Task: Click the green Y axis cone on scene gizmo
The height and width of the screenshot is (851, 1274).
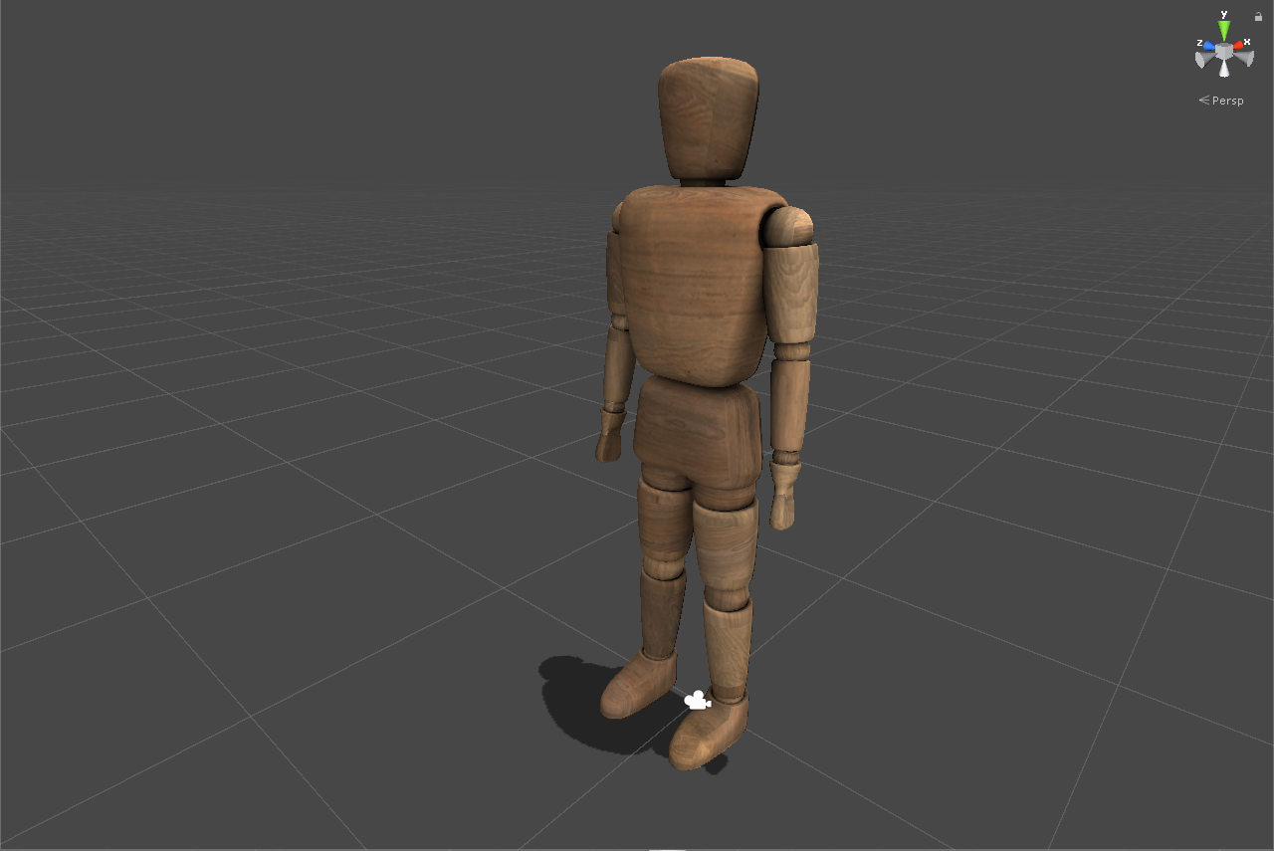Action: point(1224,31)
